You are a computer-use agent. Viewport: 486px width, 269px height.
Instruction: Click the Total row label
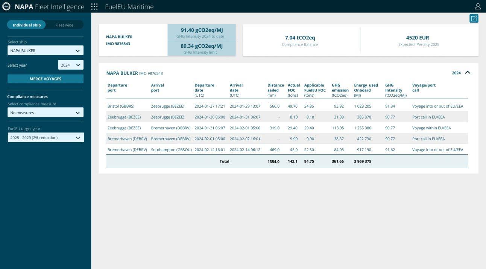point(224,161)
